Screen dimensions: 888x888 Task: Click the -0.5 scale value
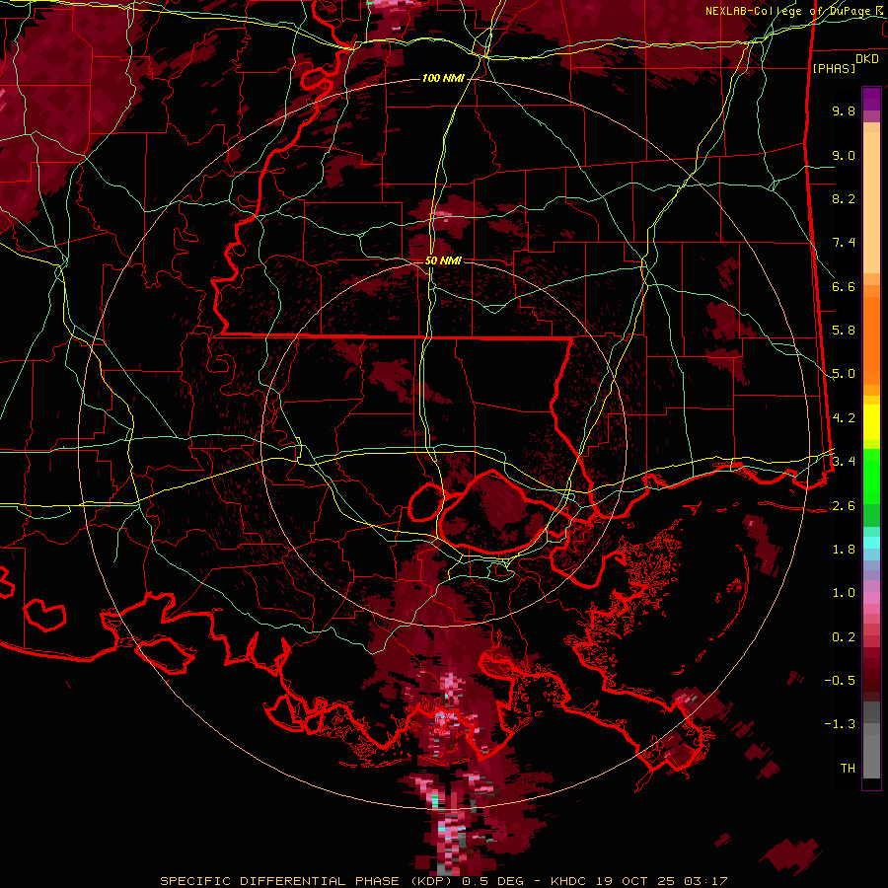point(840,681)
